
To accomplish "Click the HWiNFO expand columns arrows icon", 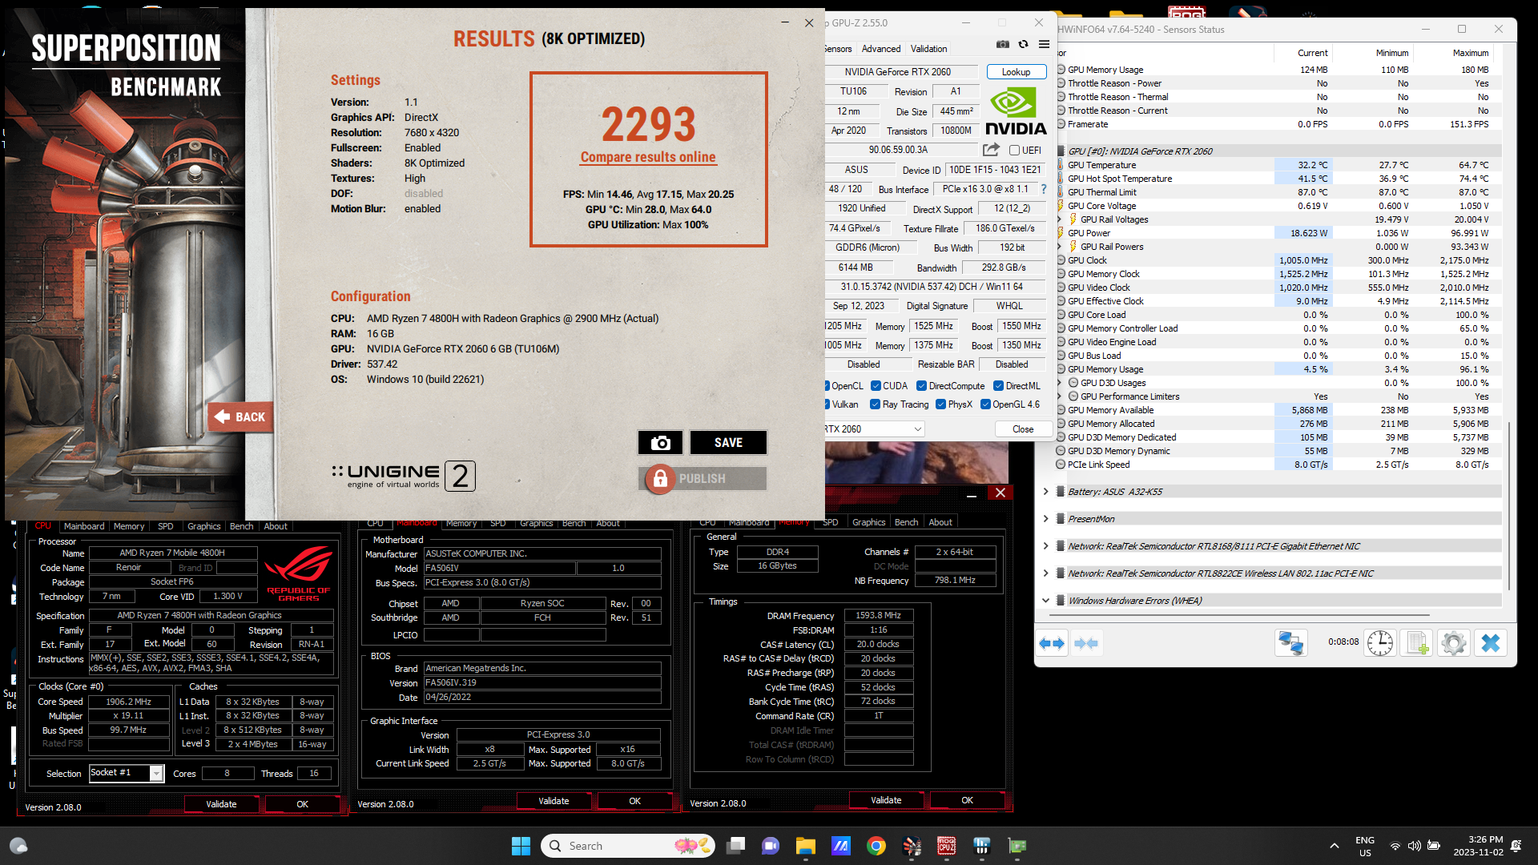I will point(1052,643).
